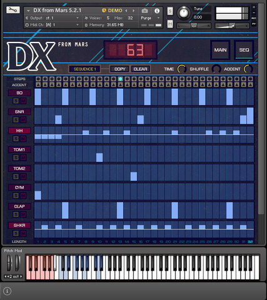Image resolution: width=267 pixels, height=300 pixels.
Task: Mute the BD track
Action: (23, 101)
